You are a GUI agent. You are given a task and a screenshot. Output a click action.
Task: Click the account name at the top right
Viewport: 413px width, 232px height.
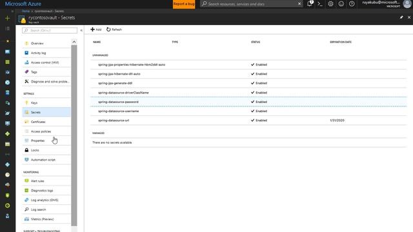[381, 3]
